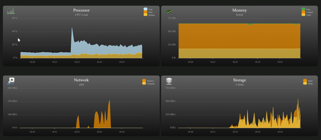This screenshot has width=321, height=140.
Task: Click the 250 MB/s axis label
Action: click(x=170, y=114)
